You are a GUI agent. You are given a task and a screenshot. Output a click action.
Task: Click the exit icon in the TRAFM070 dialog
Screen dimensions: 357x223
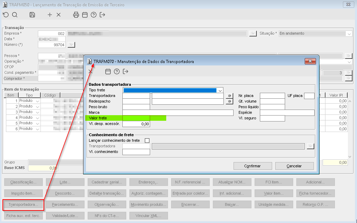126,72
